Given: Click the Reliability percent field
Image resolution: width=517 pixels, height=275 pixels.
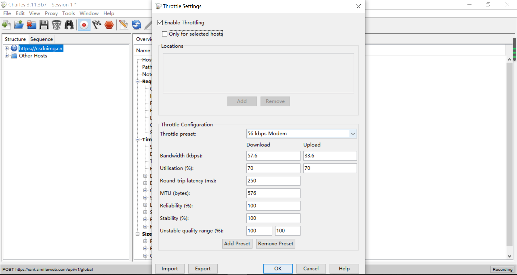Looking at the screenshot, I should [x=273, y=206].
